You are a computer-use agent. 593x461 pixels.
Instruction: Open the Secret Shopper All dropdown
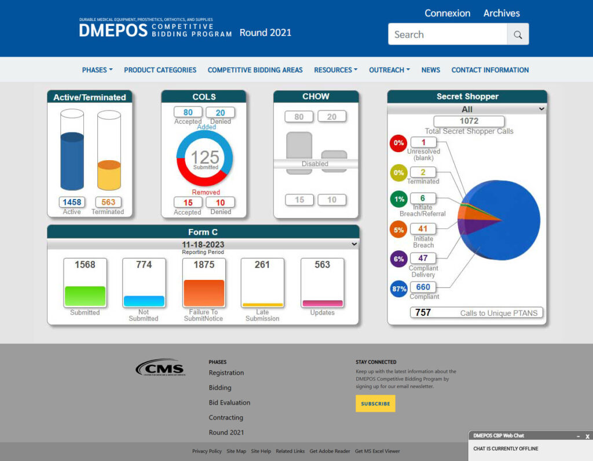coord(467,109)
